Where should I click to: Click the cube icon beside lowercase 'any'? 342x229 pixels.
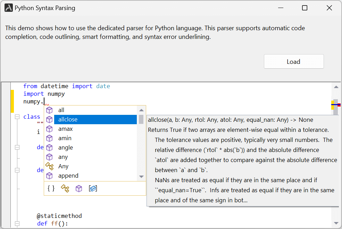49,157
